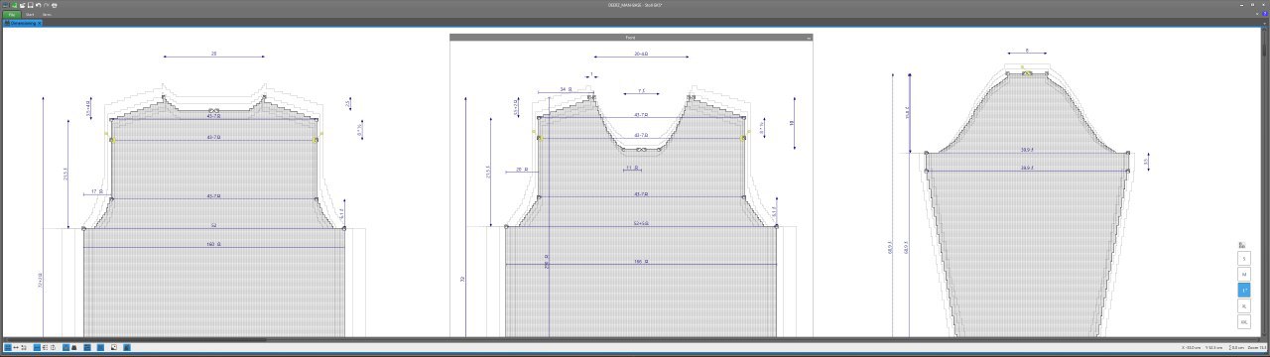The height and width of the screenshot is (357, 1270).
Task: Select size XXL button
Action: point(1244,321)
